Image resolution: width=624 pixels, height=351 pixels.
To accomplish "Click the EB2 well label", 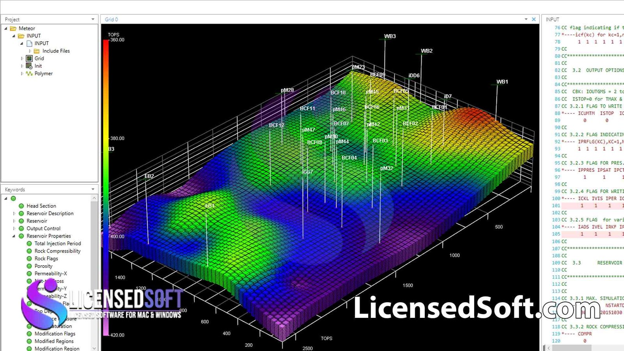I will (149, 176).
